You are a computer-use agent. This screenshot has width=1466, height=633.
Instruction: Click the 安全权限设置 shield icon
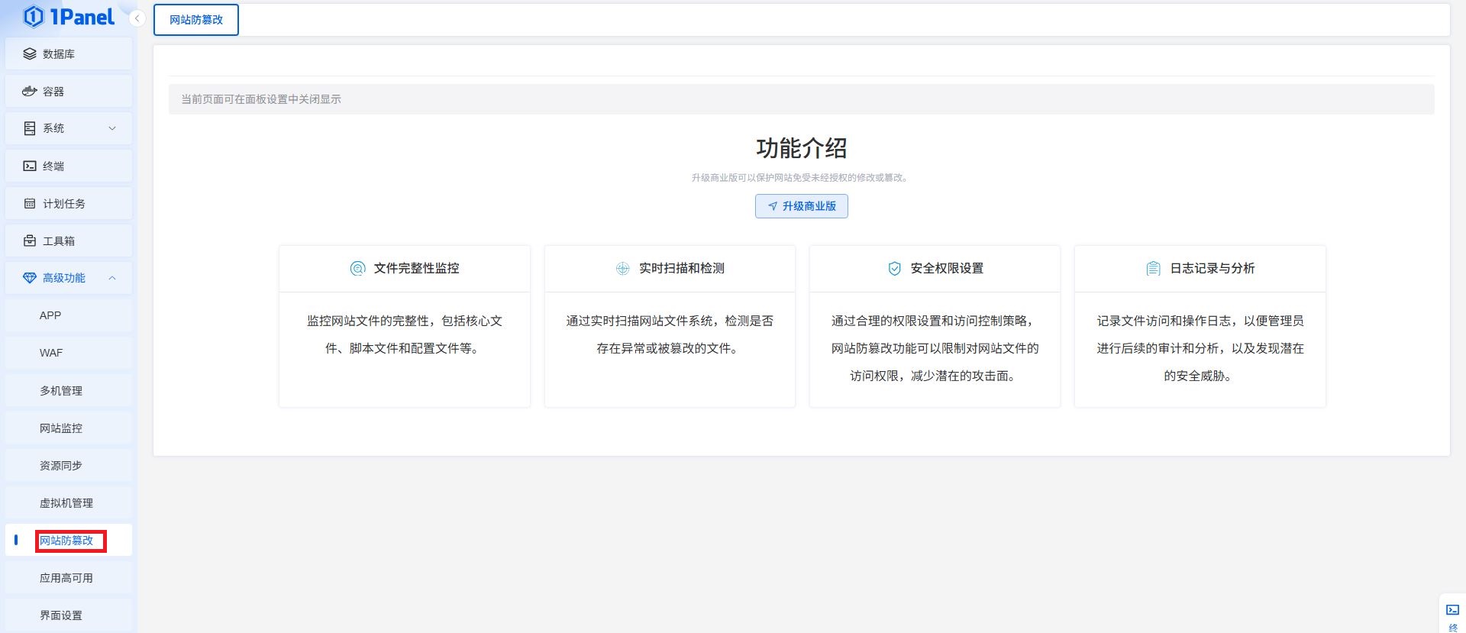[895, 268]
